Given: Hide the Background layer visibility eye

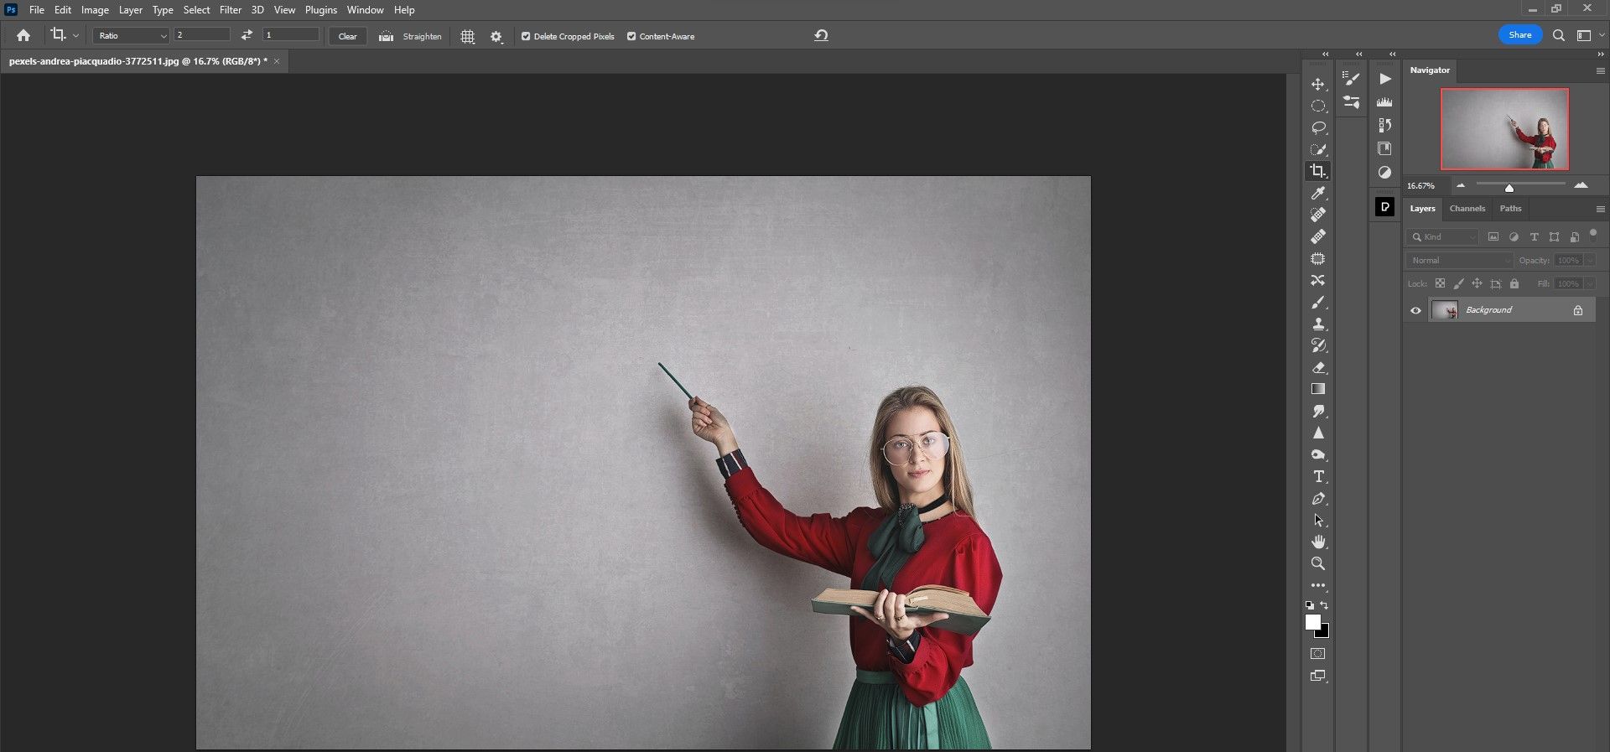Looking at the screenshot, I should [1416, 310].
